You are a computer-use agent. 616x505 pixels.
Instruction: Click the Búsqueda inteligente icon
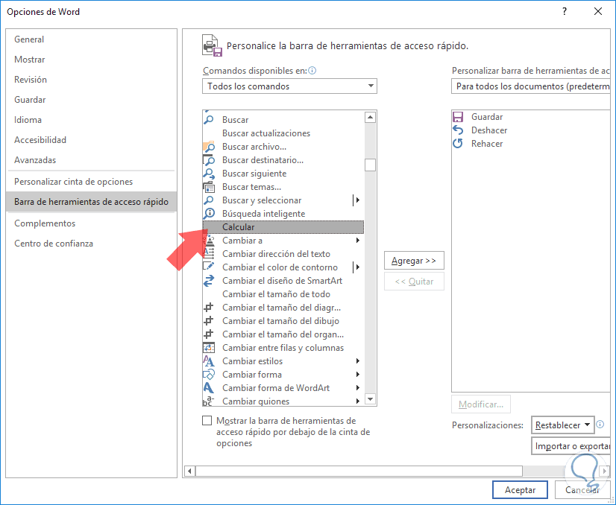[209, 214]
